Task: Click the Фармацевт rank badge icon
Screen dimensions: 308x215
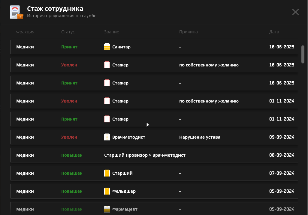Action: 107,209
